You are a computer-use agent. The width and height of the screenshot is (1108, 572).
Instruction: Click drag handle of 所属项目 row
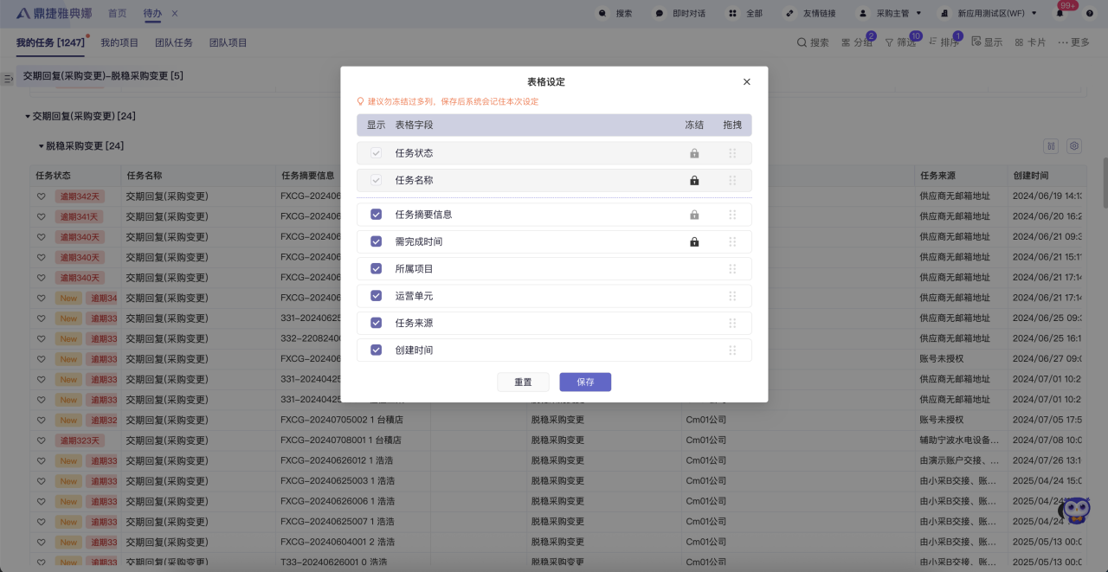[732, 269]
